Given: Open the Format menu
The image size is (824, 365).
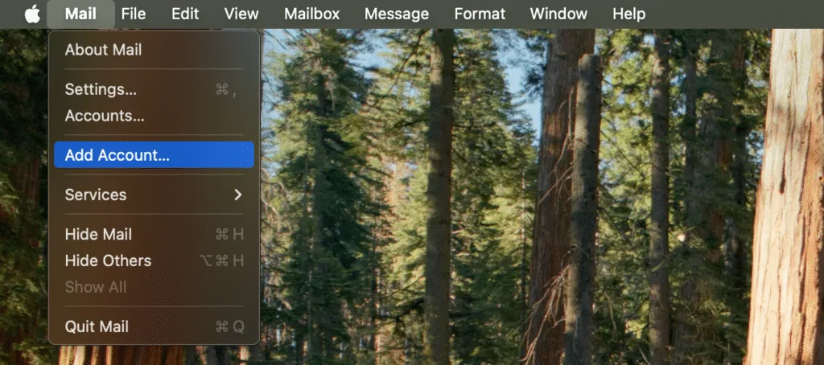Looking at the screenshot, I should tap(480, 14).
